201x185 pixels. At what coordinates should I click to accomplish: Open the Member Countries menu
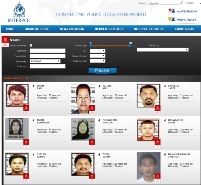pyautogui.click(x=109, y=29)
